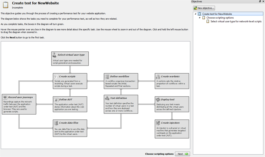Select 'Select virtual user type for network-level scripts'
The image size is (265, 157).
coord(236,21)
